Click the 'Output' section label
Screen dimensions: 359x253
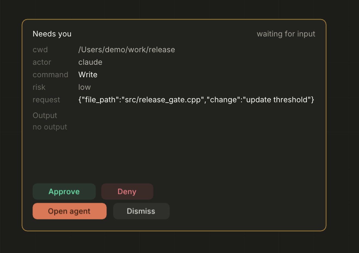45,115
